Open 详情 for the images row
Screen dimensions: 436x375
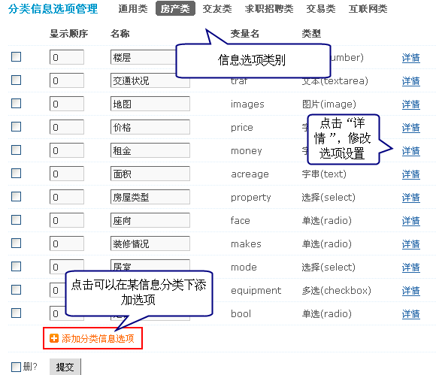click(x=410, y=104)
